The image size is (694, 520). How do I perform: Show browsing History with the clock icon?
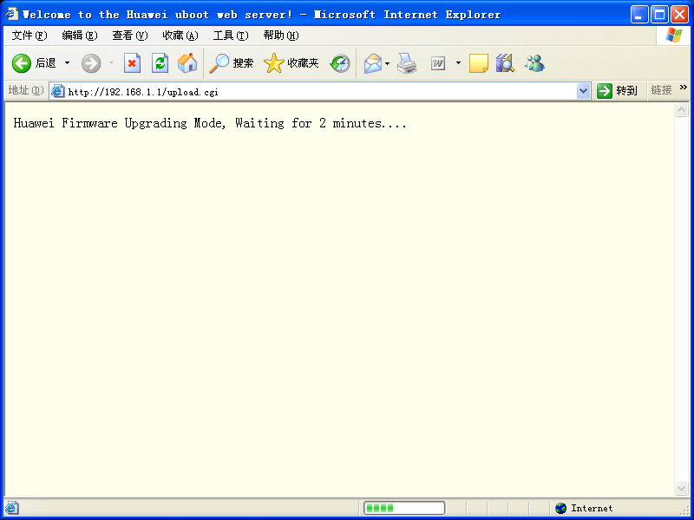click(x=340, y=63)
